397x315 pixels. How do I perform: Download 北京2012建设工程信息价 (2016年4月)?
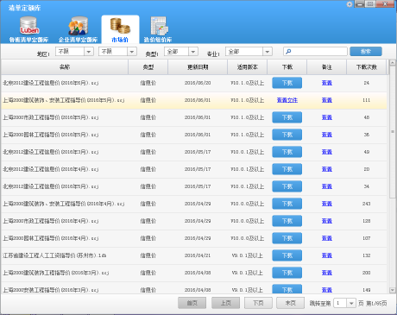[x=287, y=169]
